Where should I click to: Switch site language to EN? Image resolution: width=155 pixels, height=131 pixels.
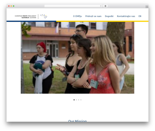coord(140,16)
